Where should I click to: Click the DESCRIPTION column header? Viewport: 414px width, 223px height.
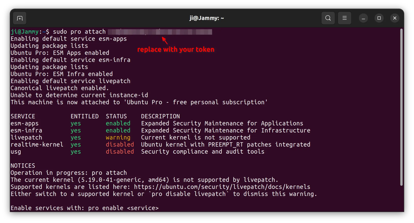[x=161, y=116]
